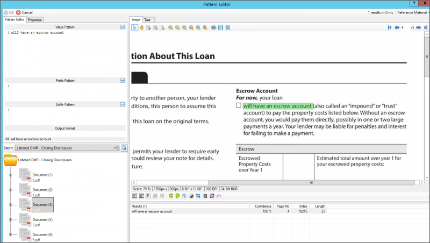Select the 'will have an escrow account' result row
The image size is (430, 243).
228,211
